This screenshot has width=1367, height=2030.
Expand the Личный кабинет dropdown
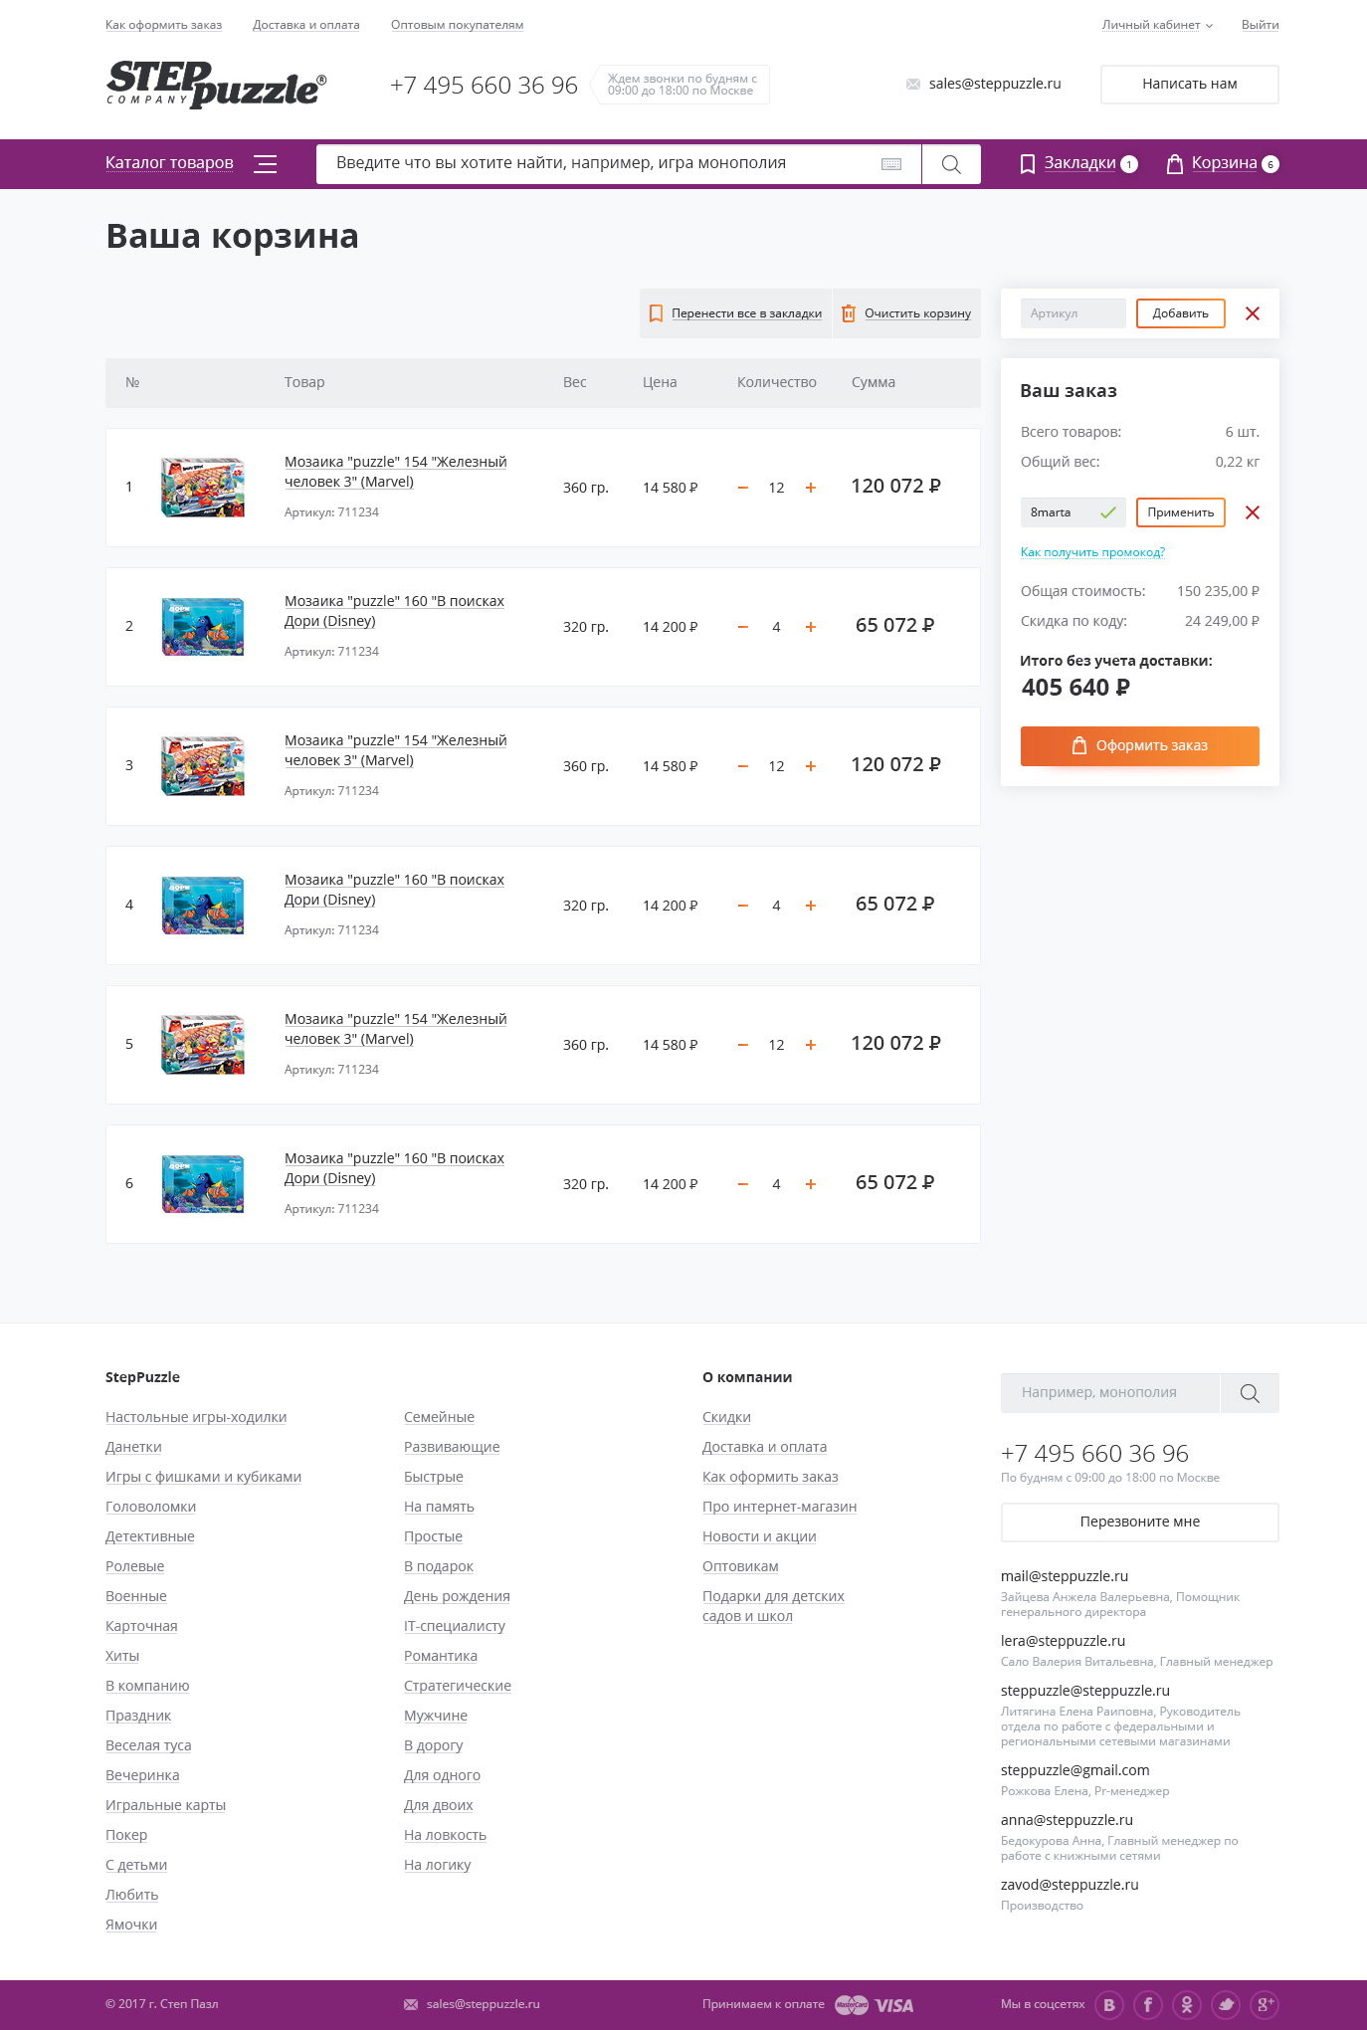1157,25
